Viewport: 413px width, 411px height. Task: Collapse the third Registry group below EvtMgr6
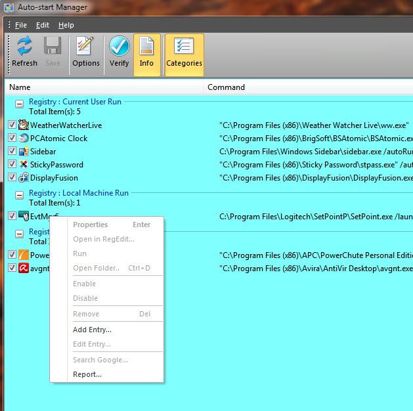tap(19, 234)
